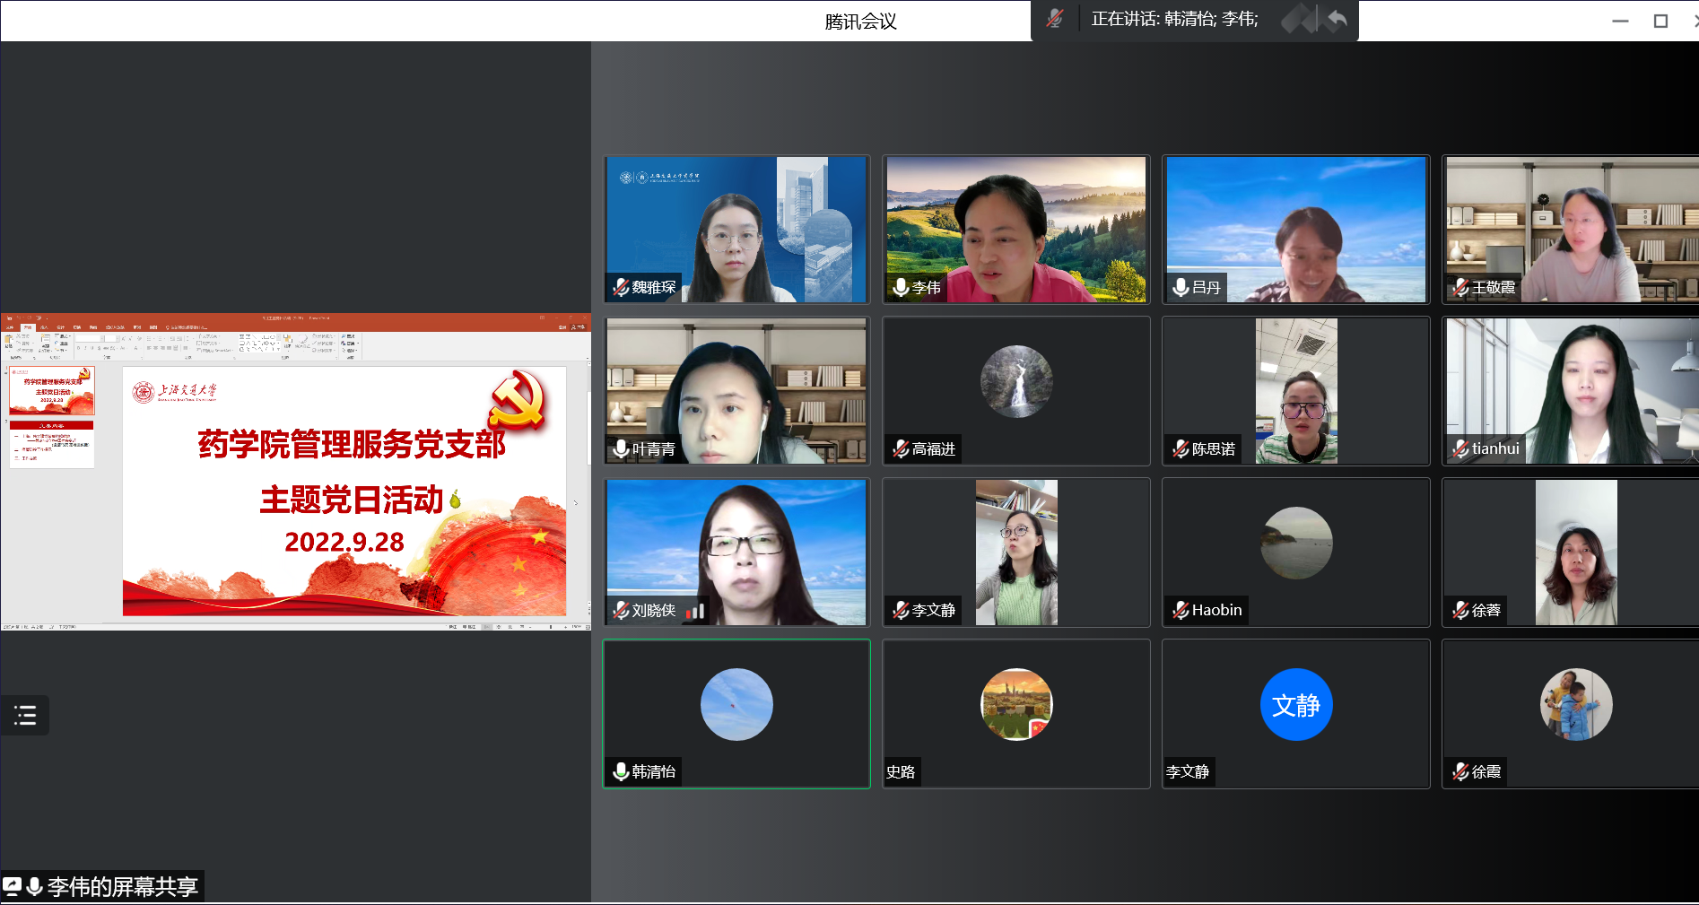Click 高福进's waterfall avatar
Image resolution: width=1699 pixels, height=905 pixels.
[1016, 382]
